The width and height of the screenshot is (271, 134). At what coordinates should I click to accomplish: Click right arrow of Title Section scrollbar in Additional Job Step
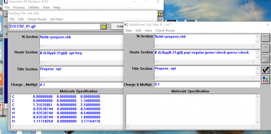(x=253, y=78)
